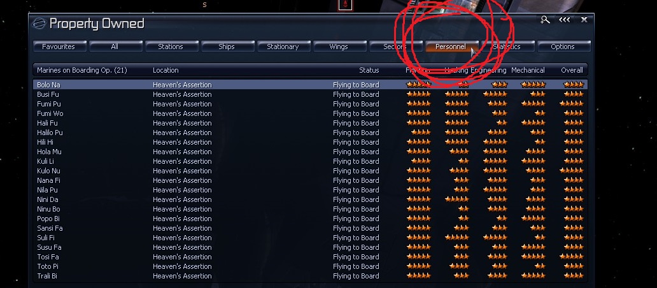The height and width of the screenshot is (288, 657).
Task: Select marine Bolo Na row
Action: coord(310,85)
